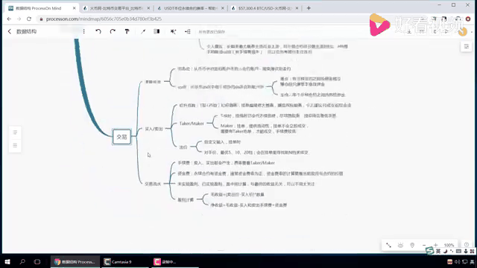Click the undo arrow in toolbar
Image resolution: width=477 pixels, height=268 pixels.
(x=98, y=31)
